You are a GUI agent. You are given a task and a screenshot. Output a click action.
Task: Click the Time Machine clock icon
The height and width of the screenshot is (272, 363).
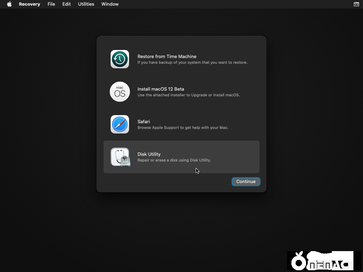pos(120,59)
